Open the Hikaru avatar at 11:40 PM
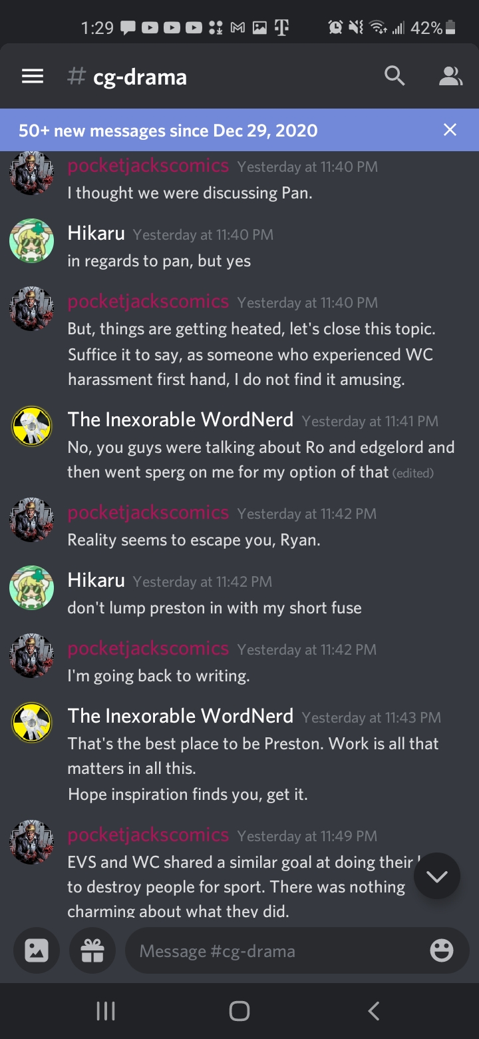479x1039 pixels. click(x=31, y=241)
